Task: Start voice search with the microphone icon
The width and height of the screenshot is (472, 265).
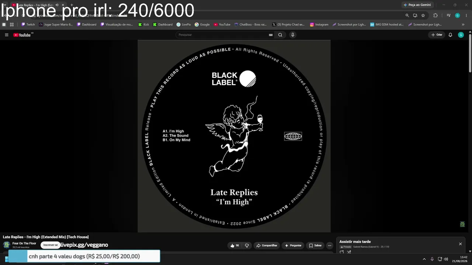Action: pyautogui.click(x=293, y=35)
